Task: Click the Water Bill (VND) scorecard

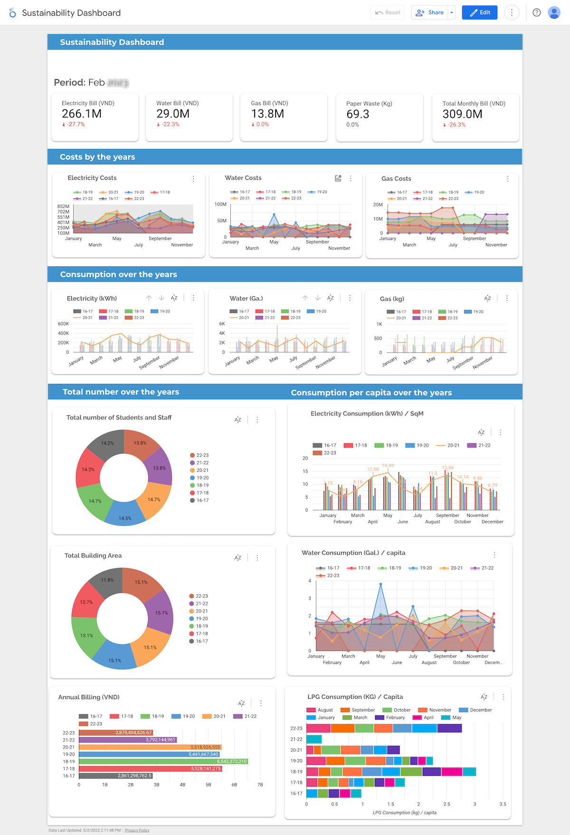Action: click(189, 117)
